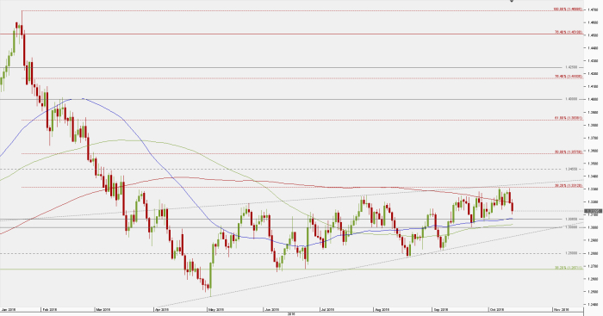
Task: Select the Nov 2016 date axis label
Action: tap(561, 309)
